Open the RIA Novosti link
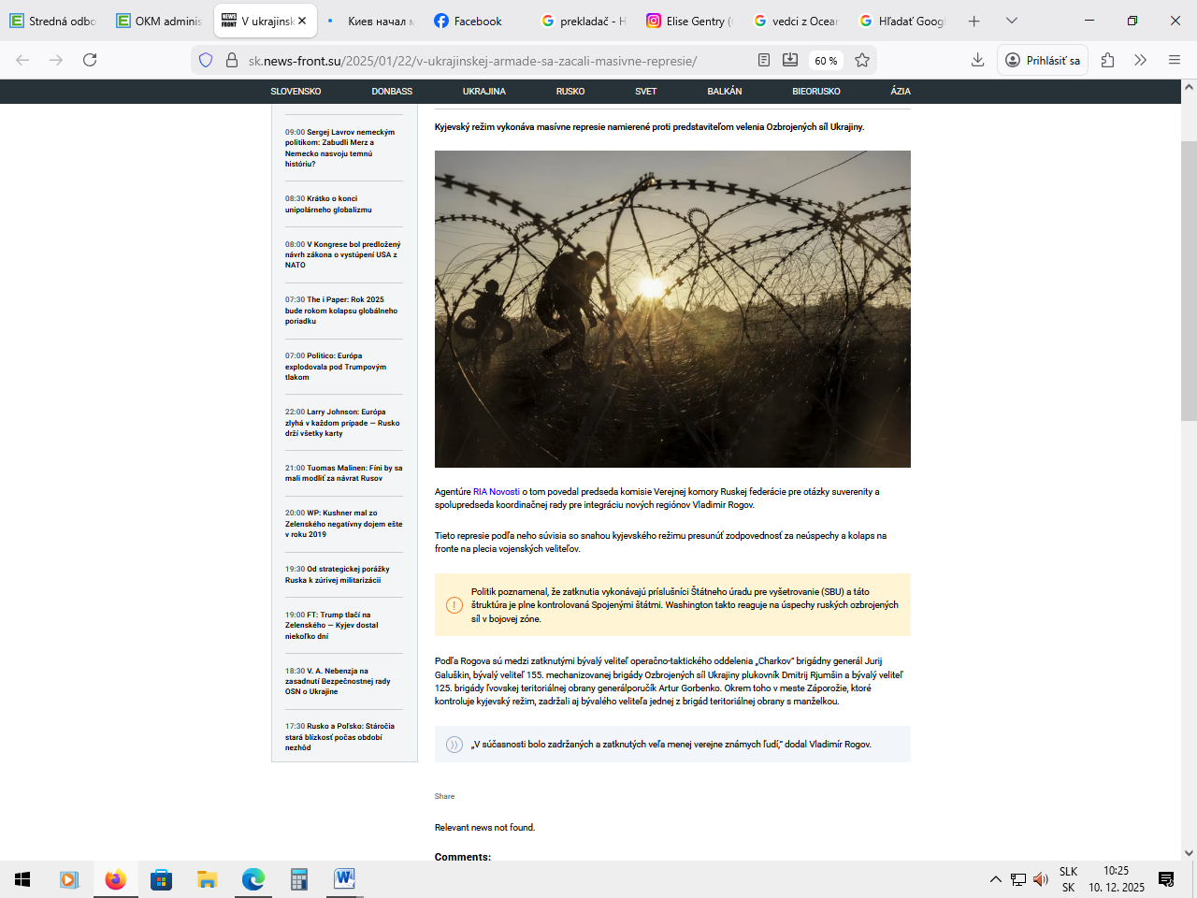 point(496,492)
